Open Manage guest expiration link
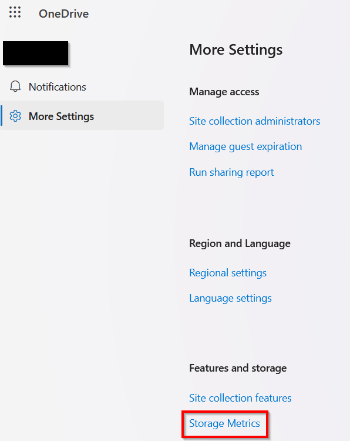 (245, 146)
